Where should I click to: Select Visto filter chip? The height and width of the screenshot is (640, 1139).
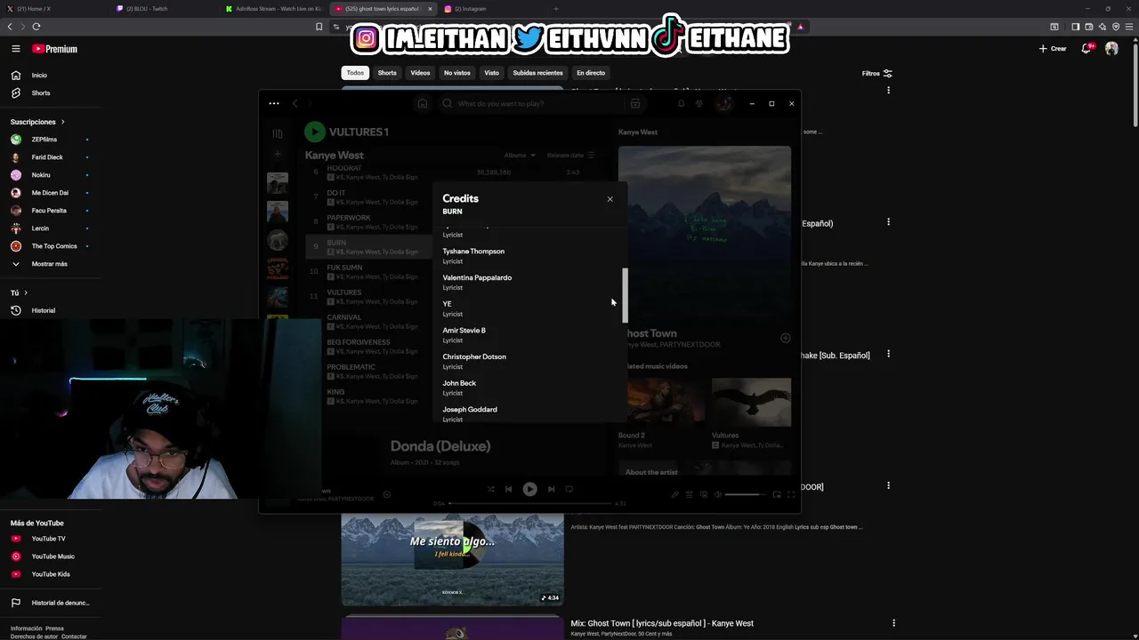point(491,73)
